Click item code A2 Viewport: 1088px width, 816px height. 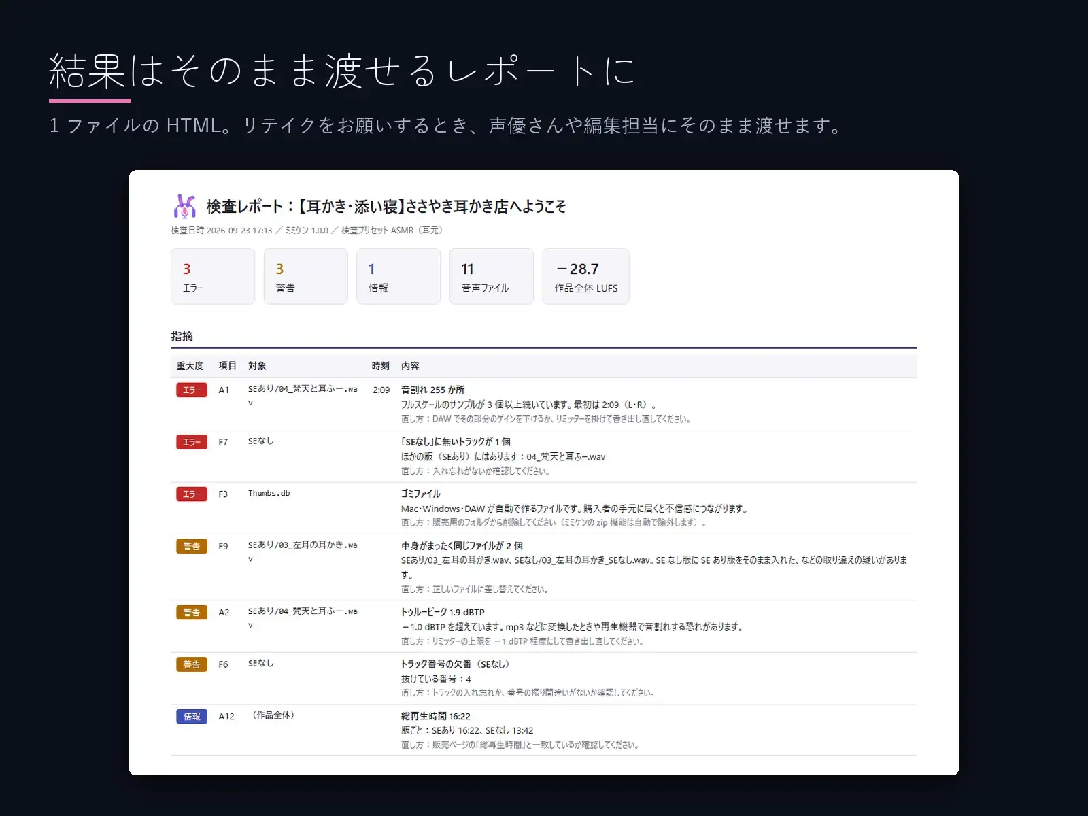[x=224, y=612]
